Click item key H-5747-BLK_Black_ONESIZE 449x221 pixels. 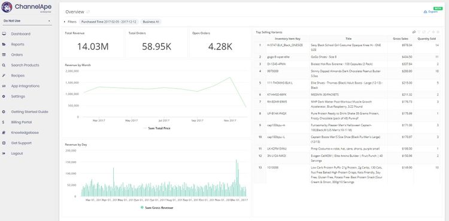(x=285, y=46)
